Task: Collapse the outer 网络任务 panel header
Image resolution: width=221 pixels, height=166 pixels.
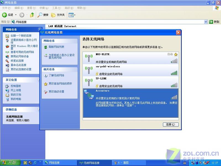Action: click(21, 29)
